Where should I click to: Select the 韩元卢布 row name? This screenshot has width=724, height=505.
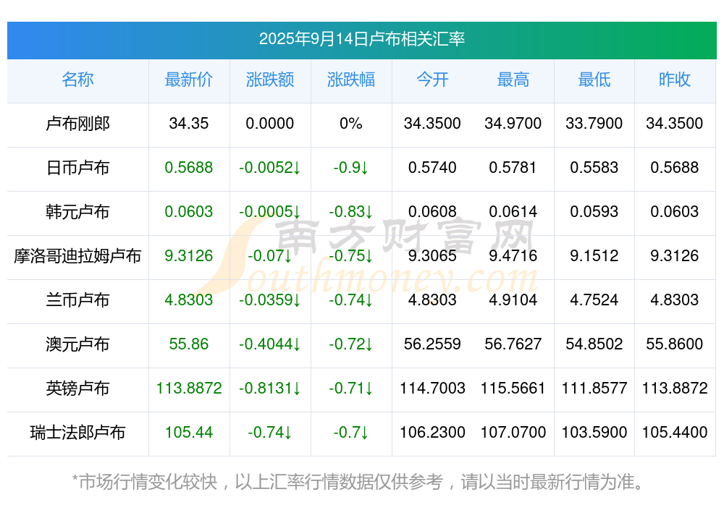77,212
